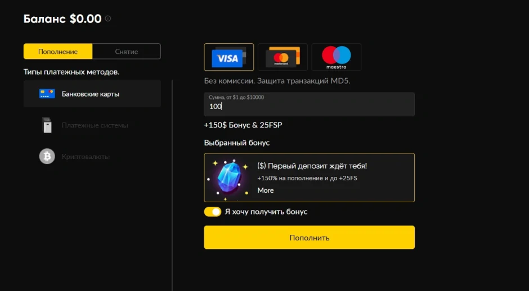Expand bonus details via the More link
This screenshot has height=291, width=529.
point(266,190)
